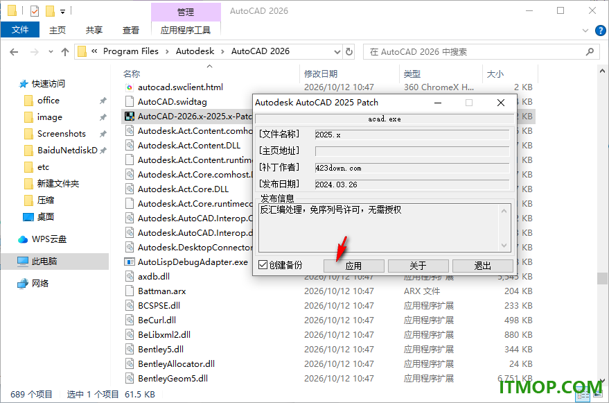
Task: Open the 新建文件夹 folder shortcut
Action: coord(58,184)
